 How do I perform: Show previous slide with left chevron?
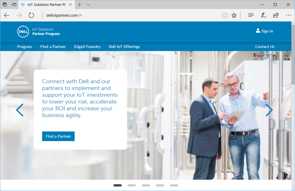[x=20, y=110]
